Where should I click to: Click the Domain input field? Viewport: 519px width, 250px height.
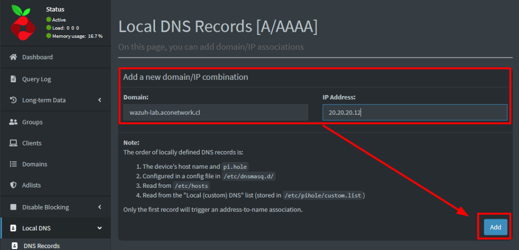[215, 112]
